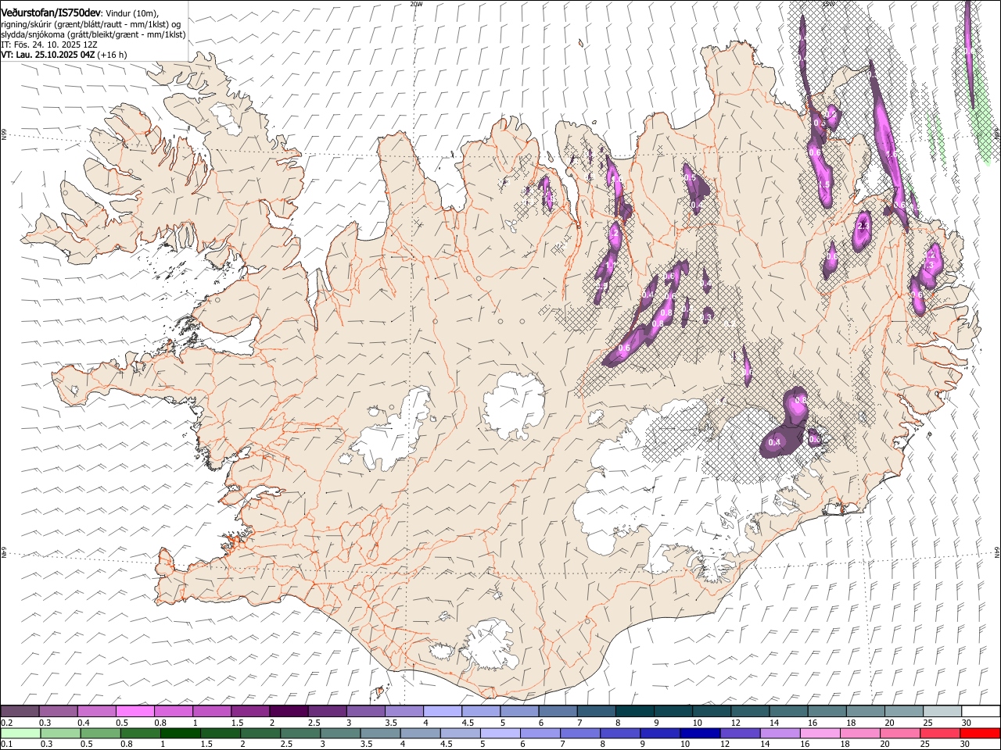
Task: Pick the 3.5–4 swatch on lower scale
Action: tap(380, 733)
